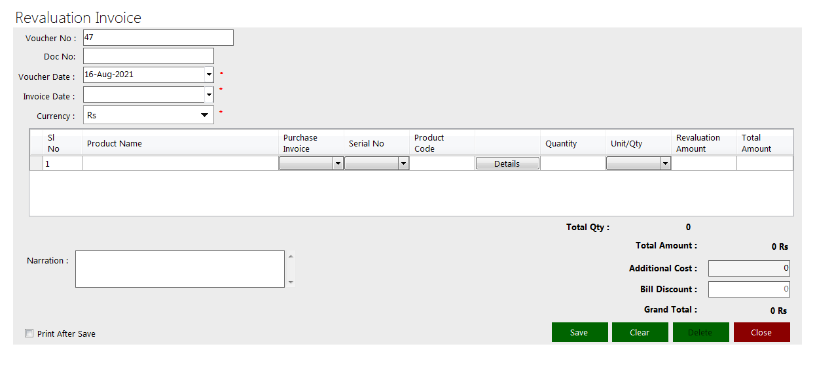Click the Voucher No input field

[x=158, y=38]
